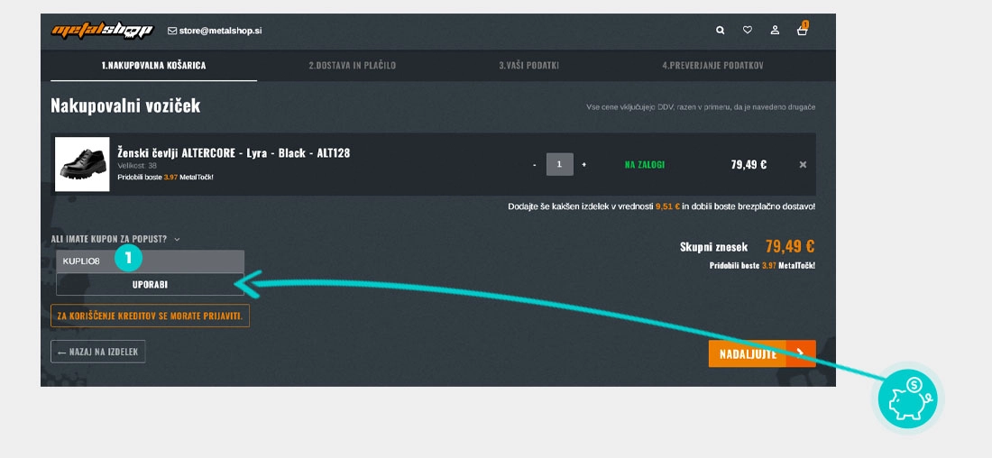Open the user account icon

pyautogui.click(x=775, y=31)
